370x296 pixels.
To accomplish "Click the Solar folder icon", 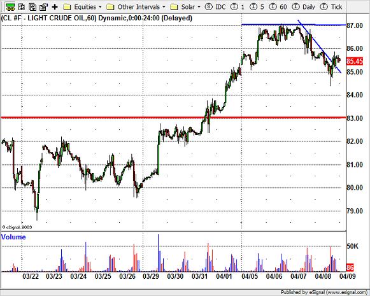I will [x=174, y=7].
